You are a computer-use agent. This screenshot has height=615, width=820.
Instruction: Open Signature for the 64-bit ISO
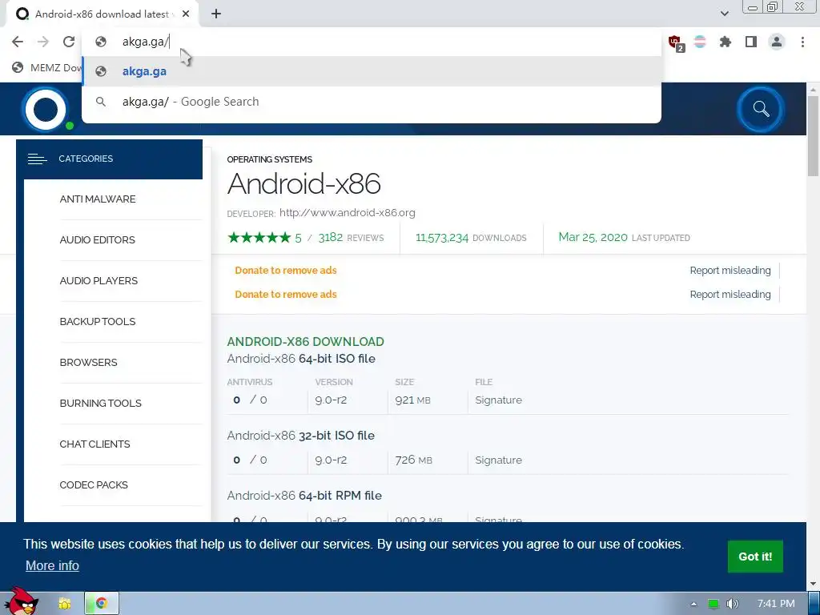(498, 400)
